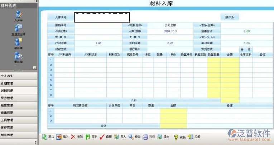The height and width of the screenshot is (145, 274).
Task: Click the 入库单号 input field
Action: [x=102, y=17]
